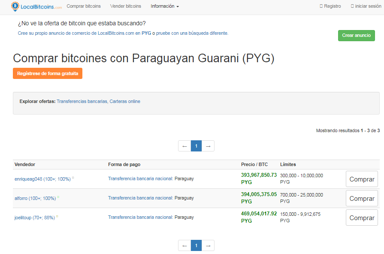The width and height of the screenshot is (384, 254).
Task: Go to the Registro page
Action: point(330,6)
